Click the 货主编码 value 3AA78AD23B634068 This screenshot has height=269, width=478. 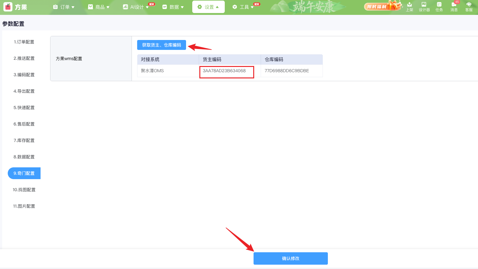tap(224, 71)
